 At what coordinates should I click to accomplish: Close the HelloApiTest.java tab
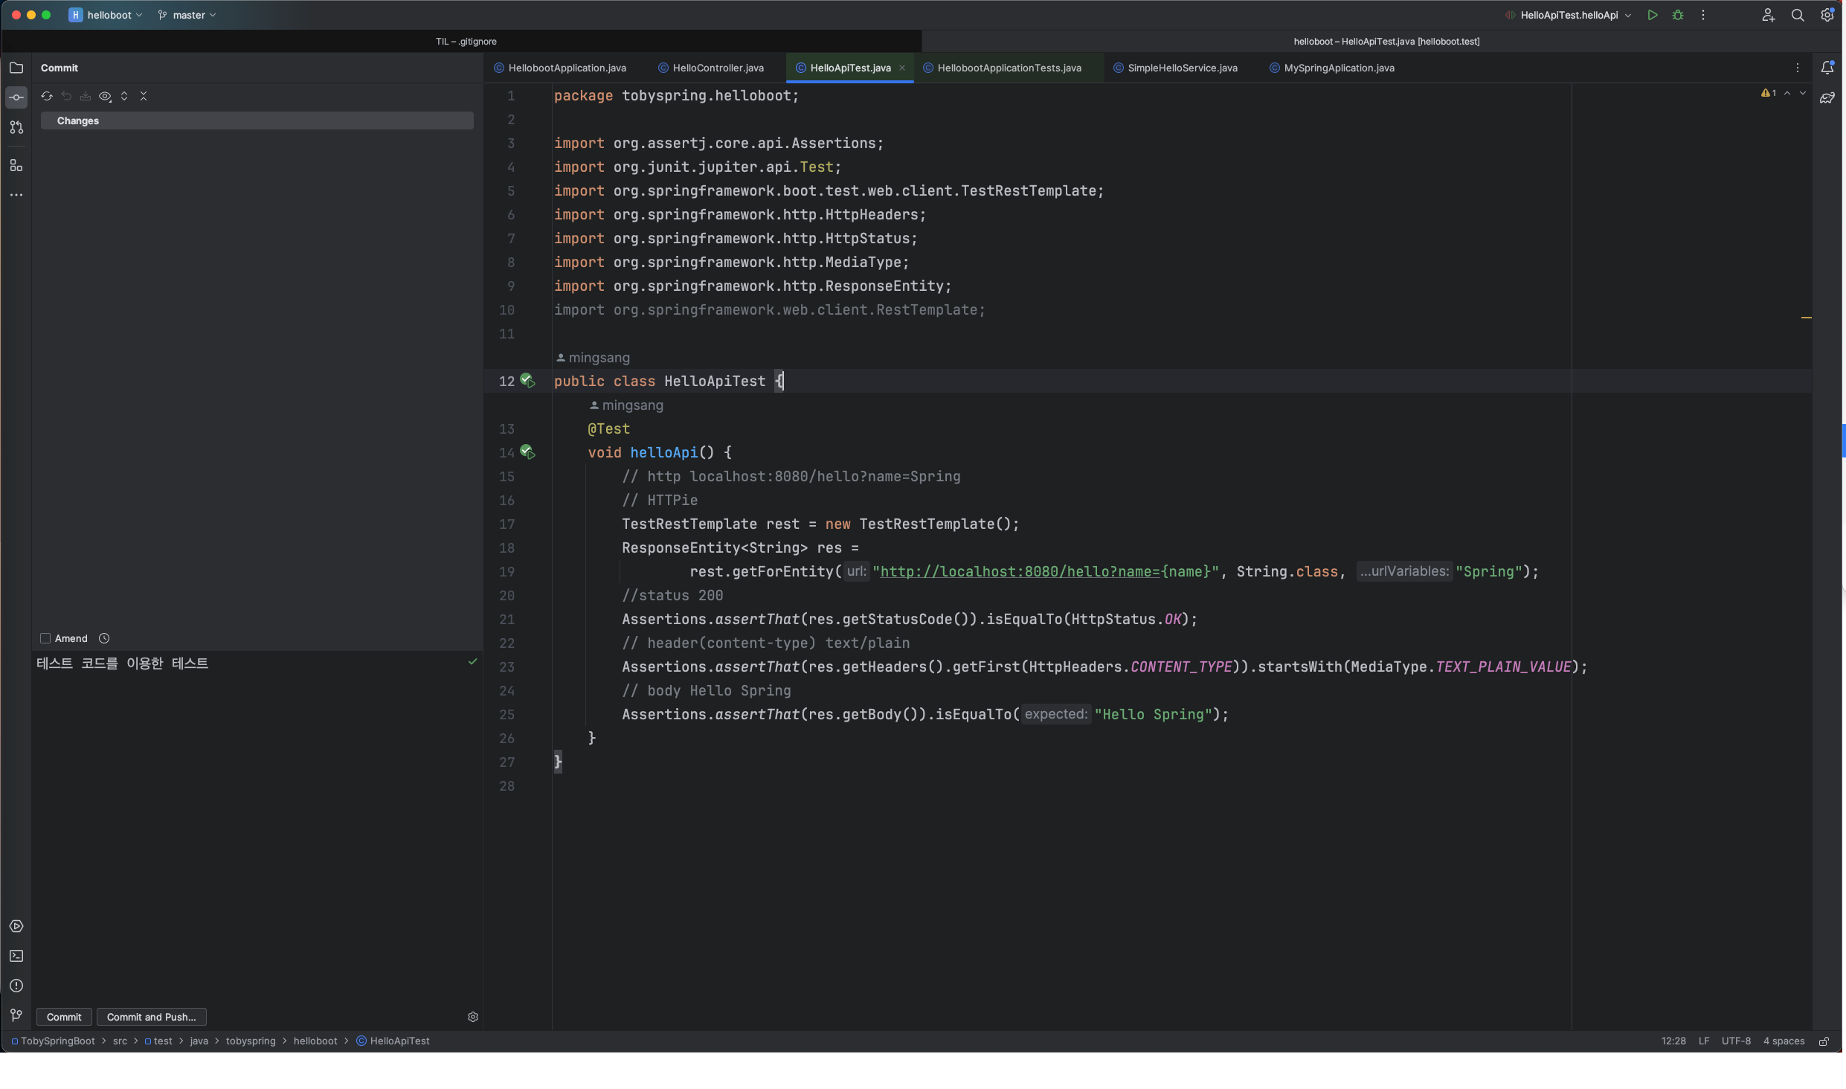[x=902, y=68]
